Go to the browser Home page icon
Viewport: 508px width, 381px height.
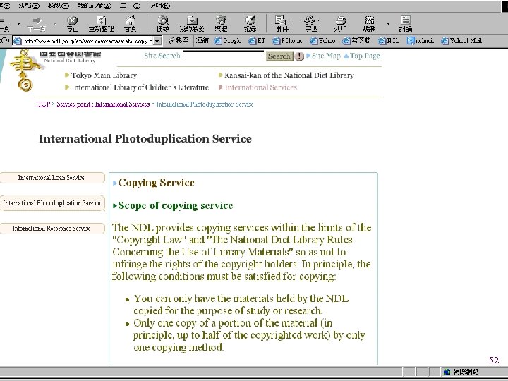(x=131, y=24)
